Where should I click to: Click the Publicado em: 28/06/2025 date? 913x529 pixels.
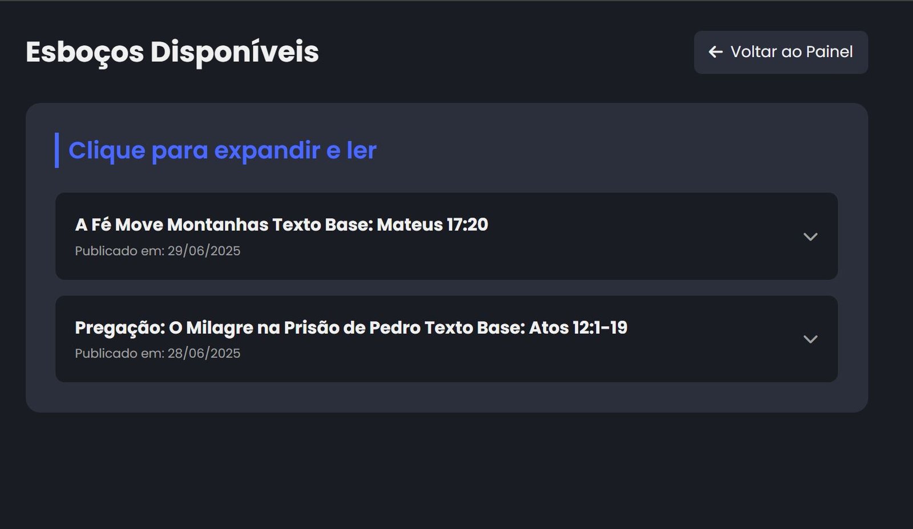157,354
